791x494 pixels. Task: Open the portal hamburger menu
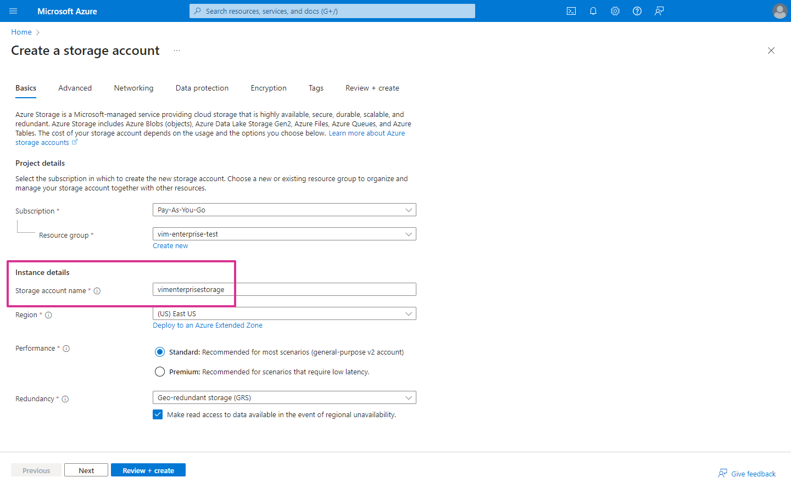13,11
